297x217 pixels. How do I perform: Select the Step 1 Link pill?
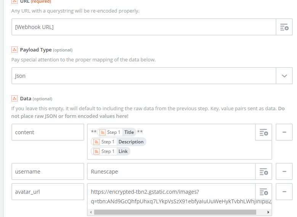pos(111,151)
